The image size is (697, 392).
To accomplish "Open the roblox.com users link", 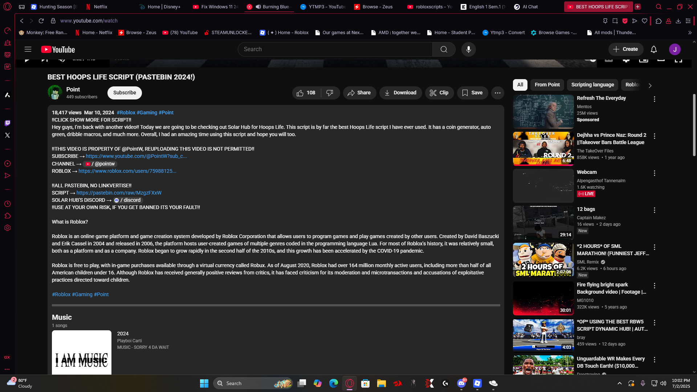I will (127, 171).
